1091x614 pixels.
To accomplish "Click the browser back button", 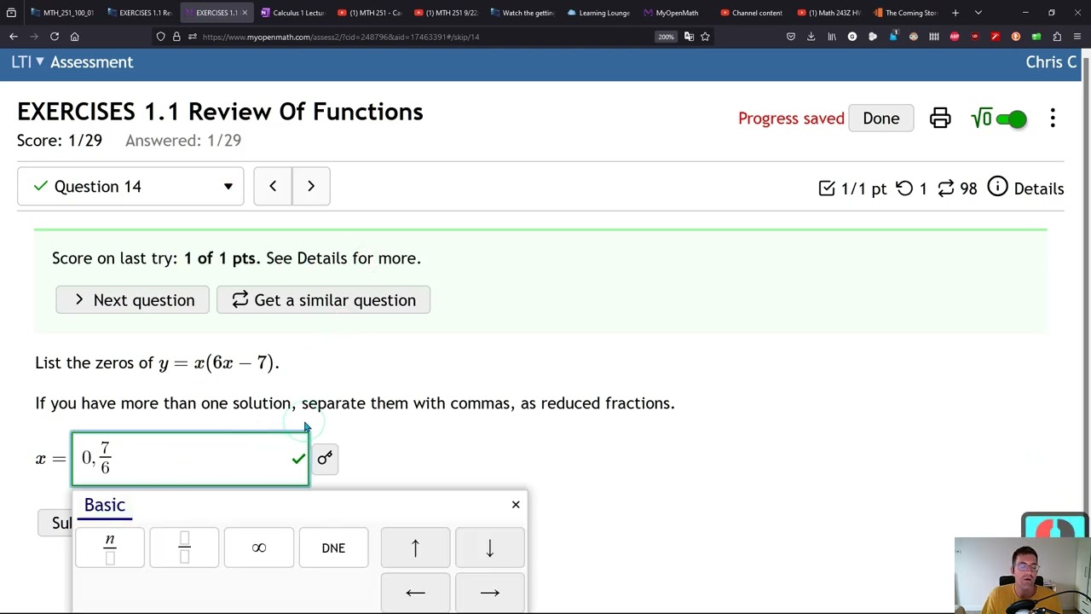I will (x=14, y=37).
